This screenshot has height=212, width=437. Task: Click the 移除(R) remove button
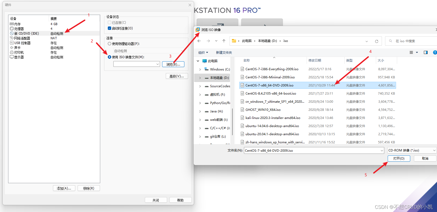point(89,188)
